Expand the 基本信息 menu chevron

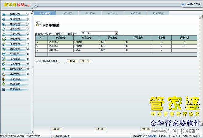click(x=27, y=59)
